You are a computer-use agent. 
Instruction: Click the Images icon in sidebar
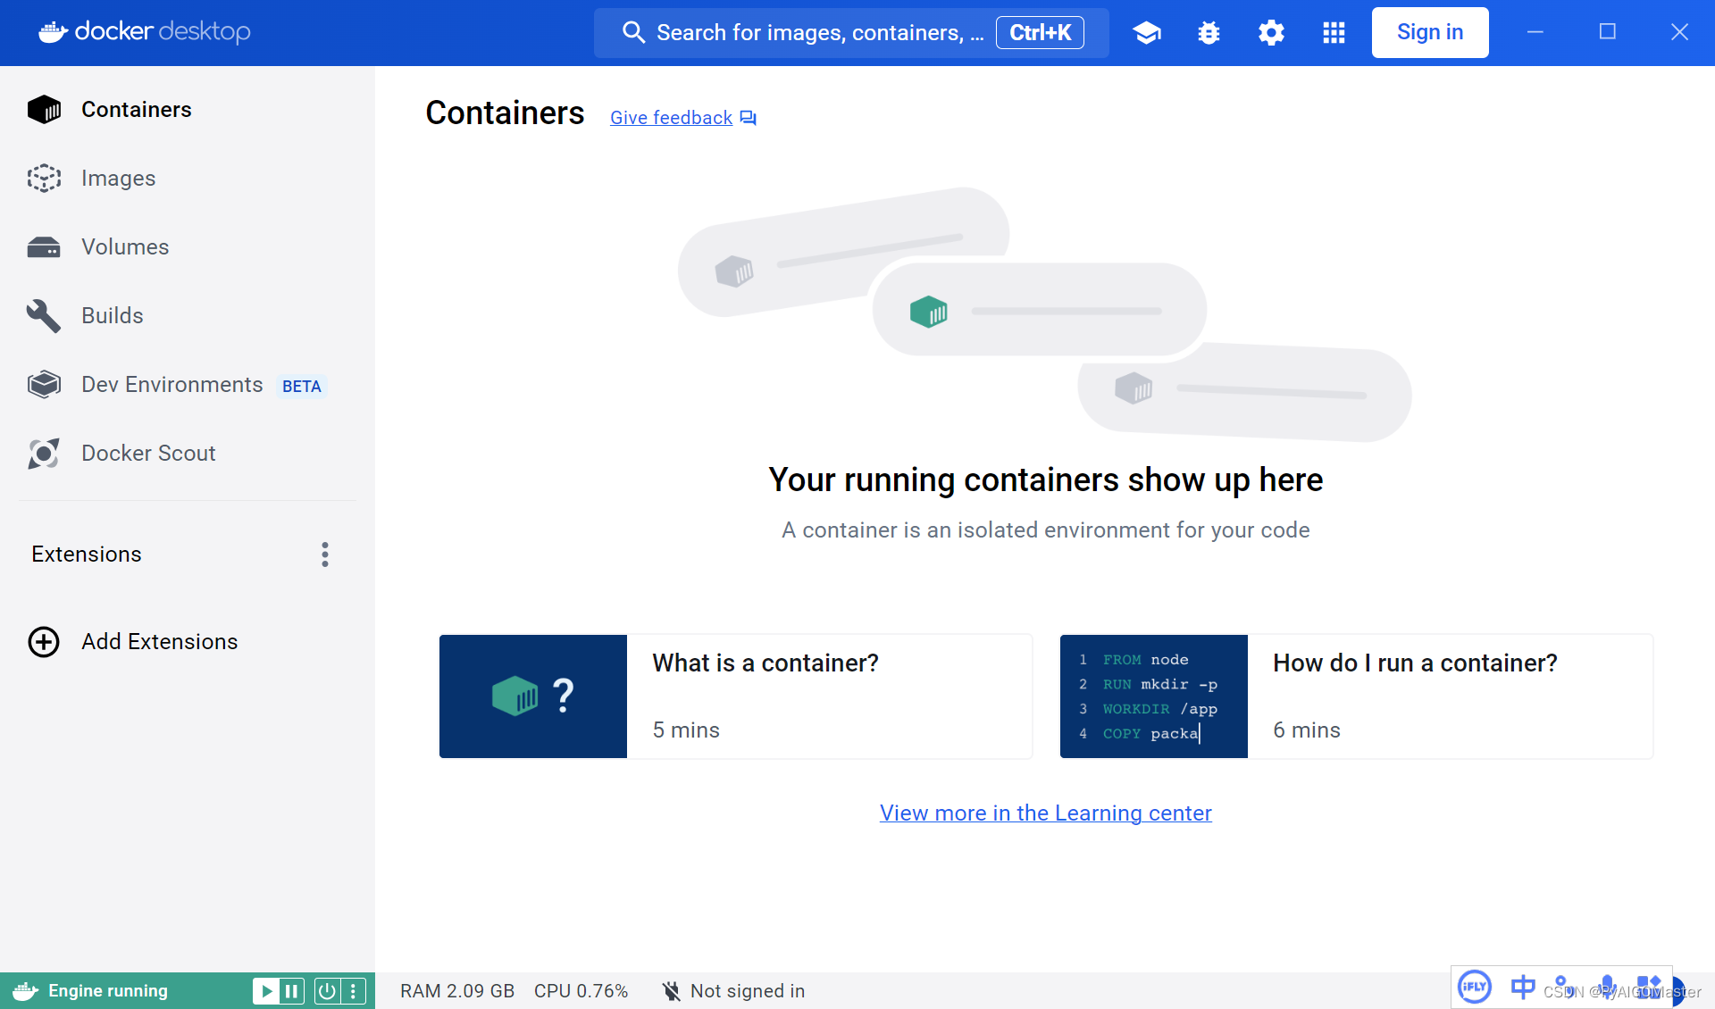44,178
